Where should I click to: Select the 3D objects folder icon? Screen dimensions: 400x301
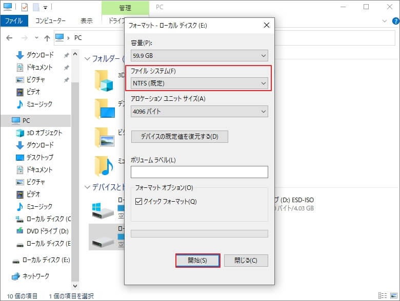[104, 81]
